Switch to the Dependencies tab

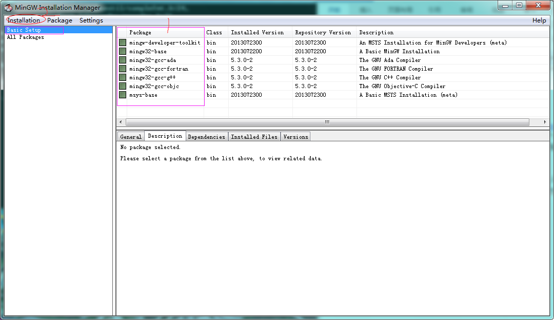click(x=207, y=137)
